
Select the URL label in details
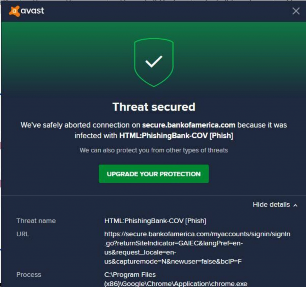(23, 234)
